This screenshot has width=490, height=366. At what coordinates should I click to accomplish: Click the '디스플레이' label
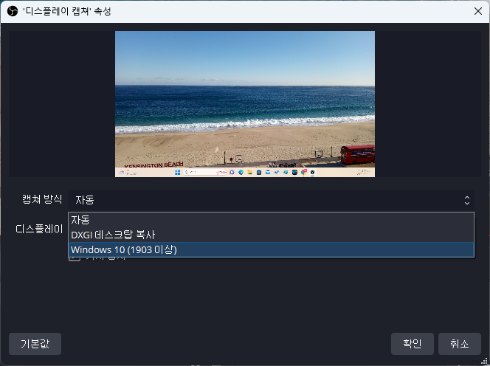coord(39,229)
